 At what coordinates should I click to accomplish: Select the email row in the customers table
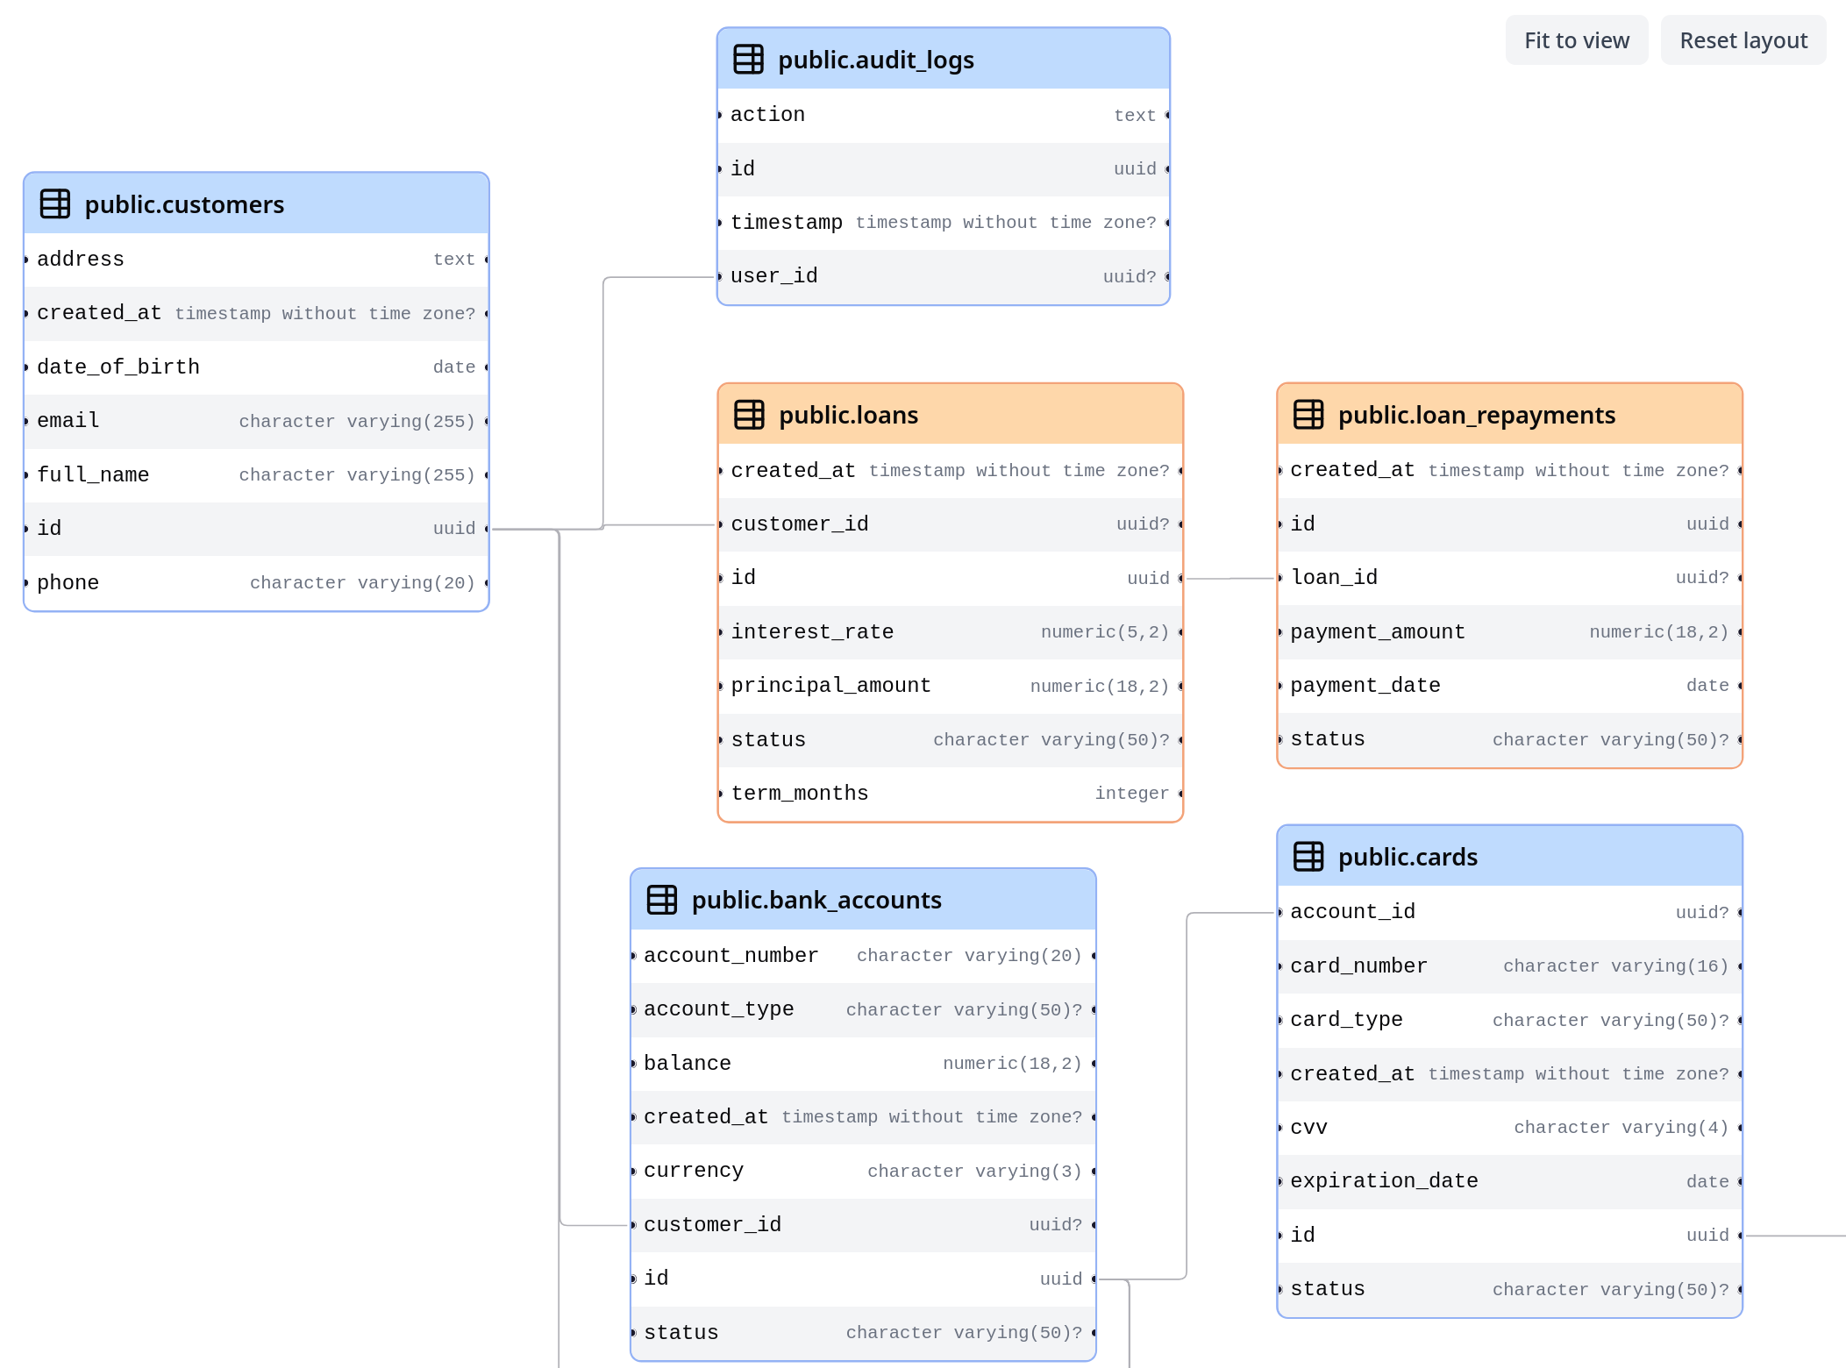click(x=256, y=421)
